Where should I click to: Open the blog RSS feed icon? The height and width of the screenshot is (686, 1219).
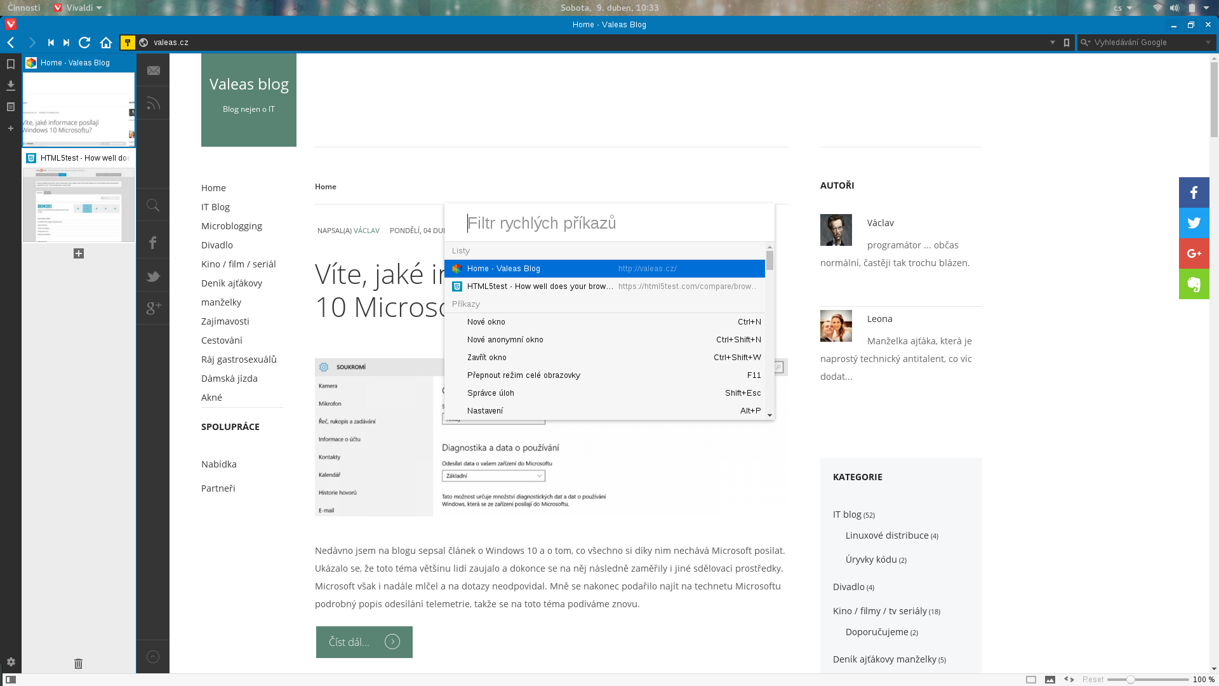point(153,103)
